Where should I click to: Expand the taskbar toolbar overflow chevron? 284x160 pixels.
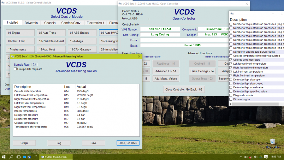(x=36, y=156)
